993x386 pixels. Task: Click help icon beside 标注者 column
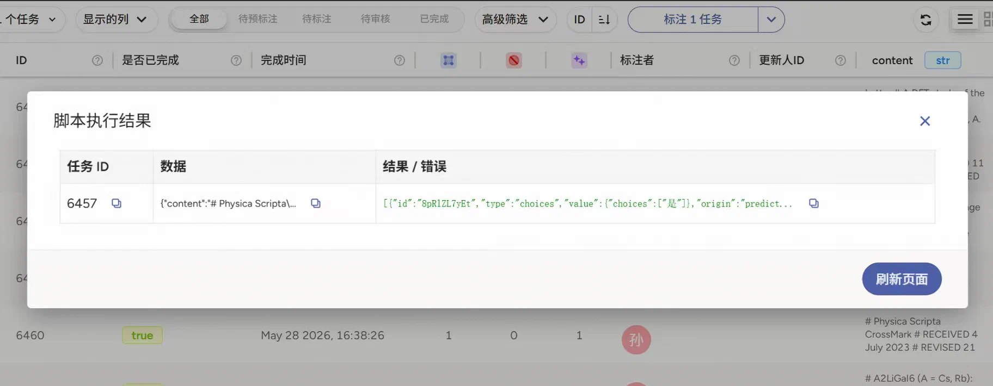click(734, 60)
